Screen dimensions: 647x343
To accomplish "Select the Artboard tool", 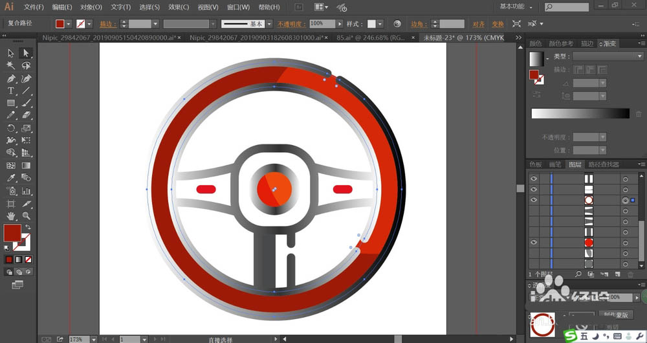I will [x=11, y=203].
